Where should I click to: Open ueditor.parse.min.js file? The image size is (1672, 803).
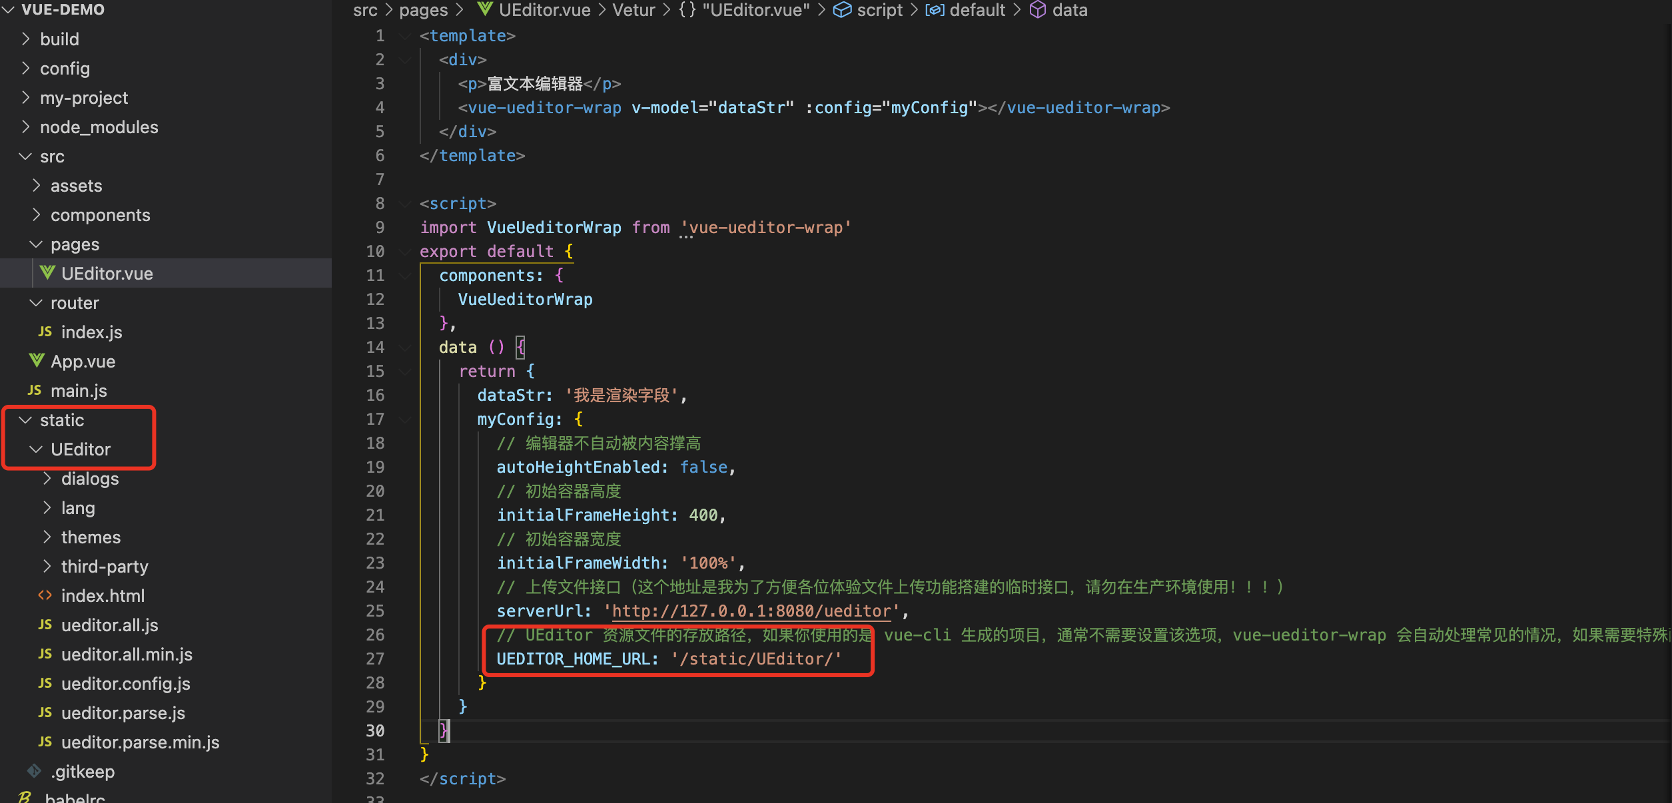(x=140, y=742)
